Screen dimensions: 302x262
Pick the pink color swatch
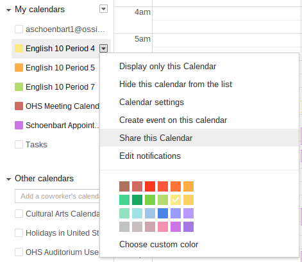click(163, 227)
